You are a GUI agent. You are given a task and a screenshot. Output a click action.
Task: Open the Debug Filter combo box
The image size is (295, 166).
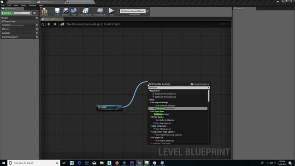tap(133, 11)
